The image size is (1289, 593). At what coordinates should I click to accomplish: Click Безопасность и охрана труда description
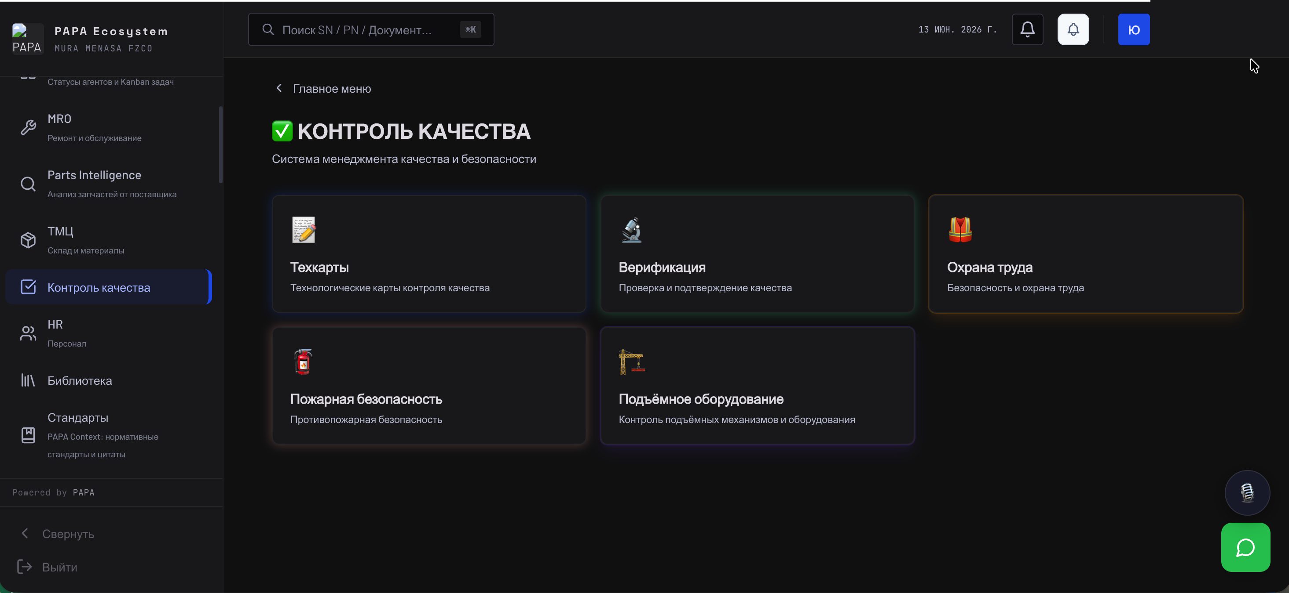click(1015, 288)
